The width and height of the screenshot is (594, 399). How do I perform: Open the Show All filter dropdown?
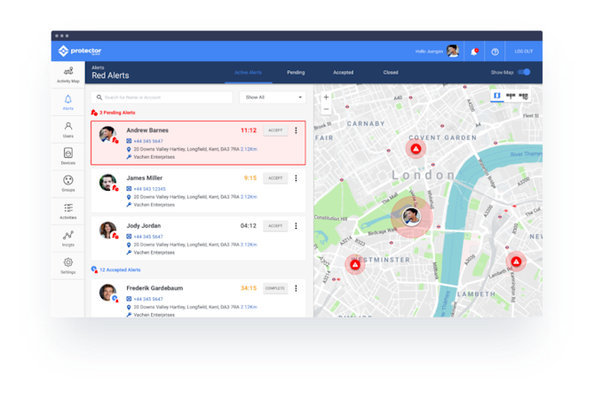273,98
